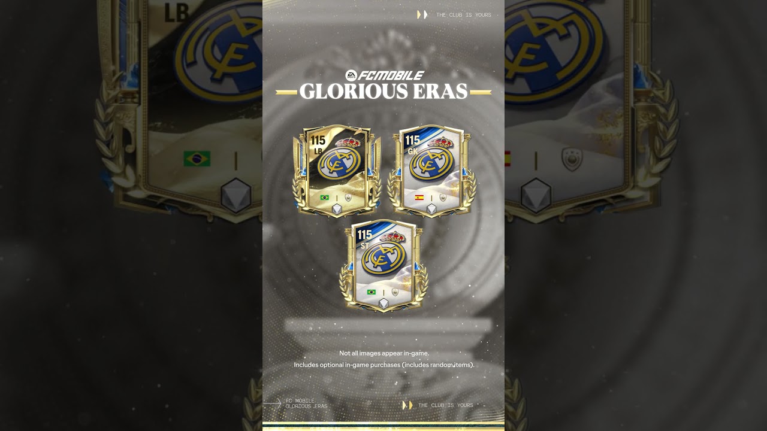Select the 115 GK player card

point(431,171)
